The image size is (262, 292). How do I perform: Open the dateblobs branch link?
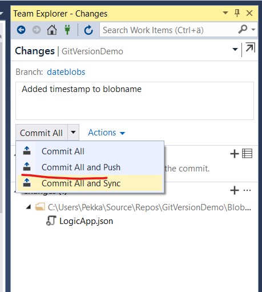pyautogui.click(x=66, y=72)
